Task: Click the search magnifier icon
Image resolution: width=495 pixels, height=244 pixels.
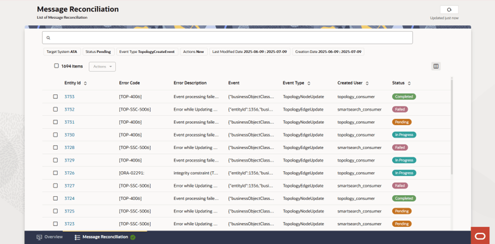Action: point(48,38)
